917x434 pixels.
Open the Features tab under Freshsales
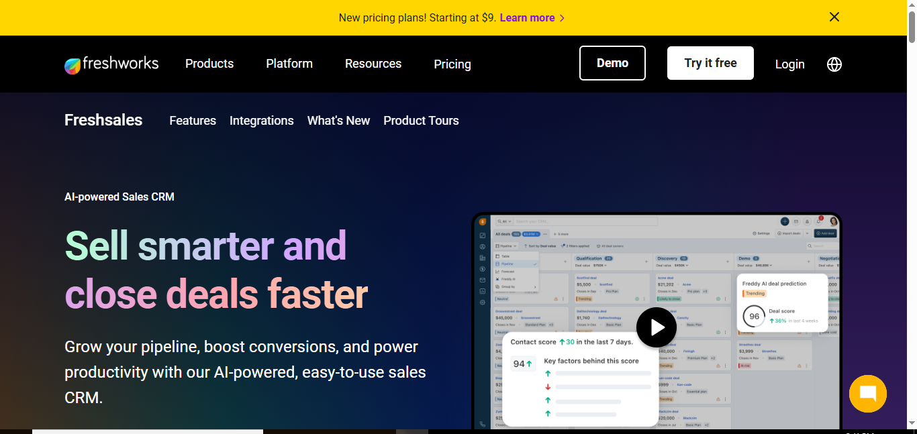(x=193, y=121)
